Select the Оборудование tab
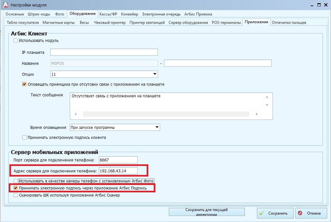The image size is (331, 222). pos(83,14)
